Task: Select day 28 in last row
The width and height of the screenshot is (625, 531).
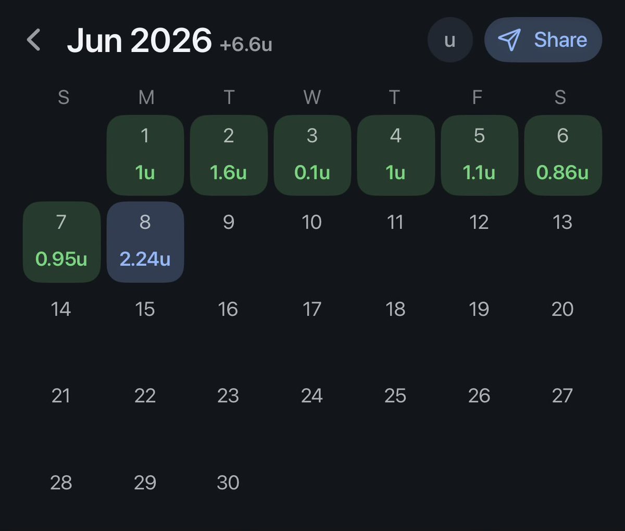Action: click(x=61, y=483)
